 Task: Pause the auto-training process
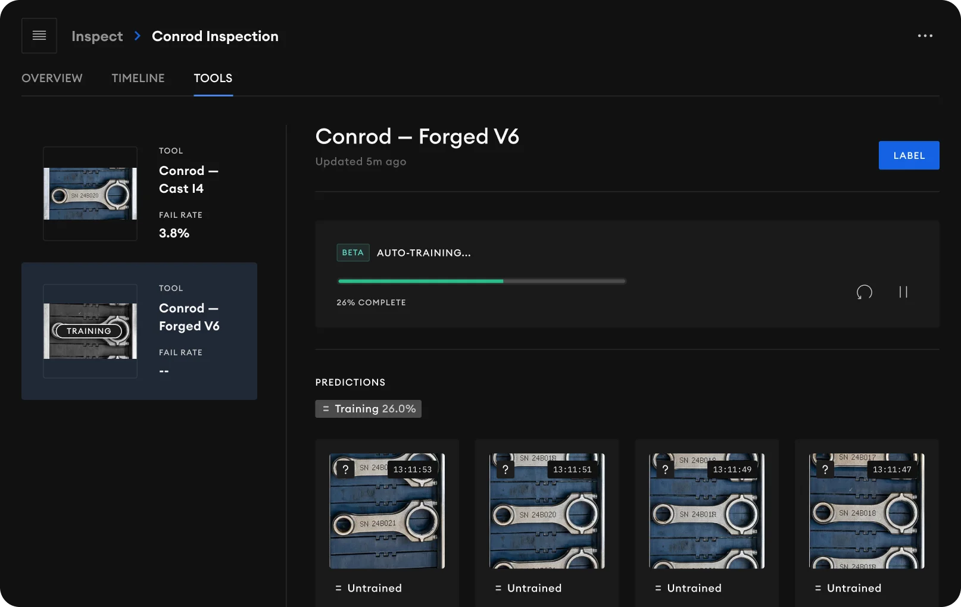click(x=903, y=292)
